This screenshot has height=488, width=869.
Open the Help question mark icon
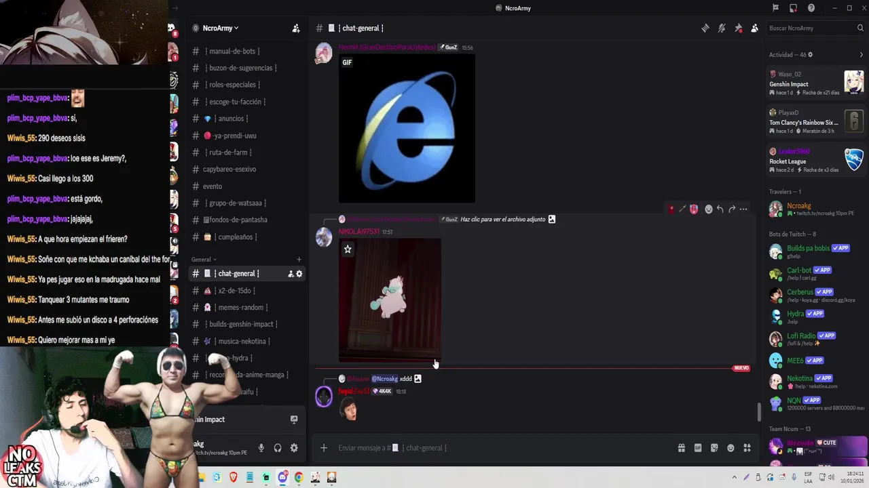pyautogui.click(x=811, y=8)
